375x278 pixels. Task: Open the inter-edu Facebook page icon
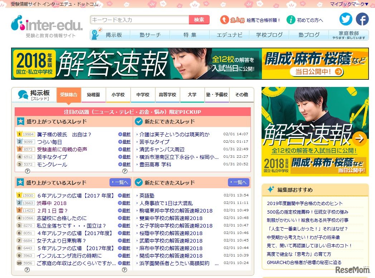point(362,19)
